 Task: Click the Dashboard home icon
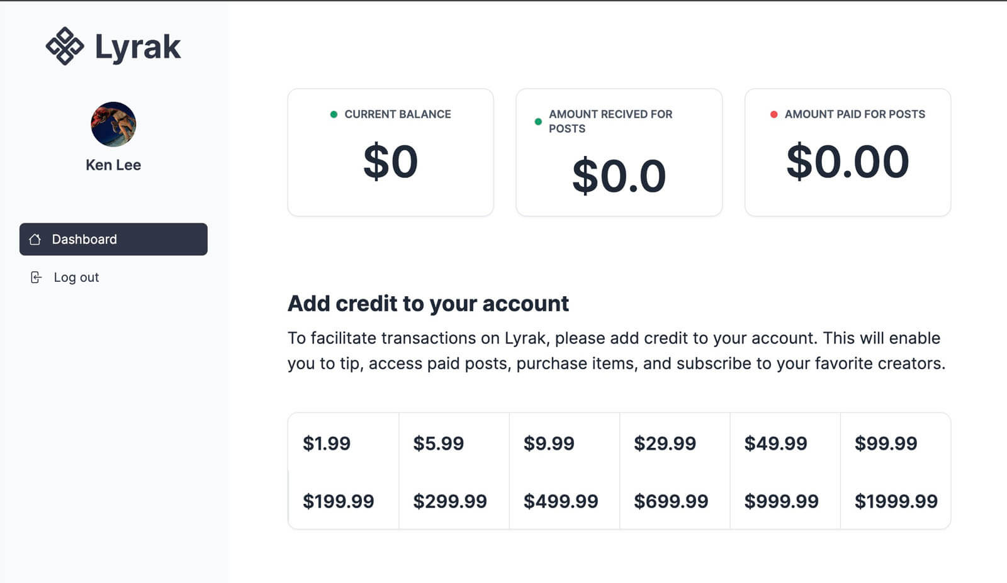35,240
